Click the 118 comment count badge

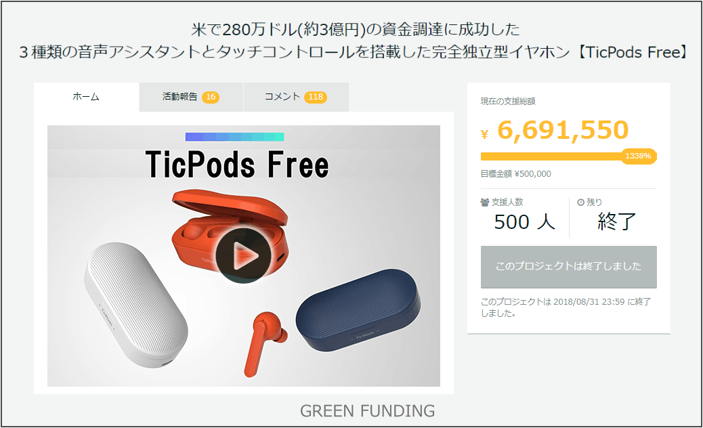(x=316, y=97)
